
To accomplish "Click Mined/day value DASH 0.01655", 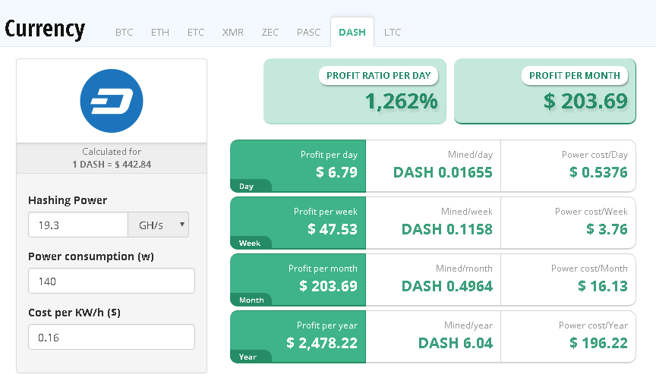I will point(443,172).
